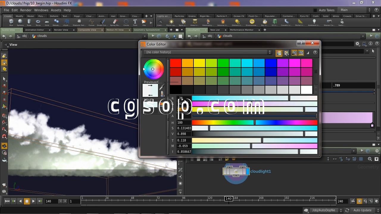This screenshot has width=381, height=214.
Task: Select the File shelf tool
Action: (144, 23)
